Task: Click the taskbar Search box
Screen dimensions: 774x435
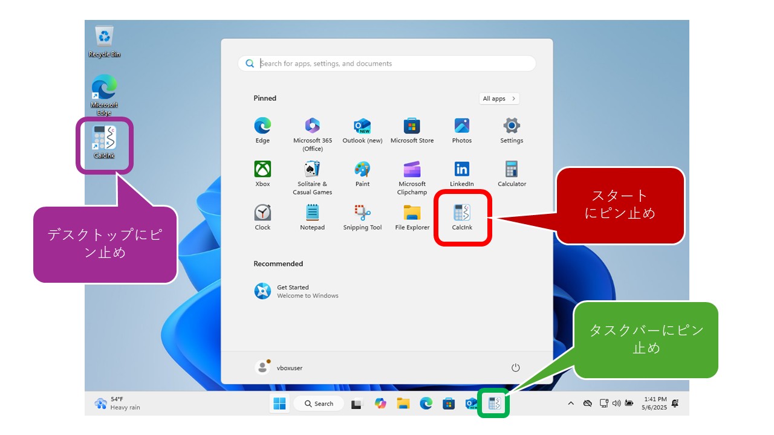Action: 319,404
